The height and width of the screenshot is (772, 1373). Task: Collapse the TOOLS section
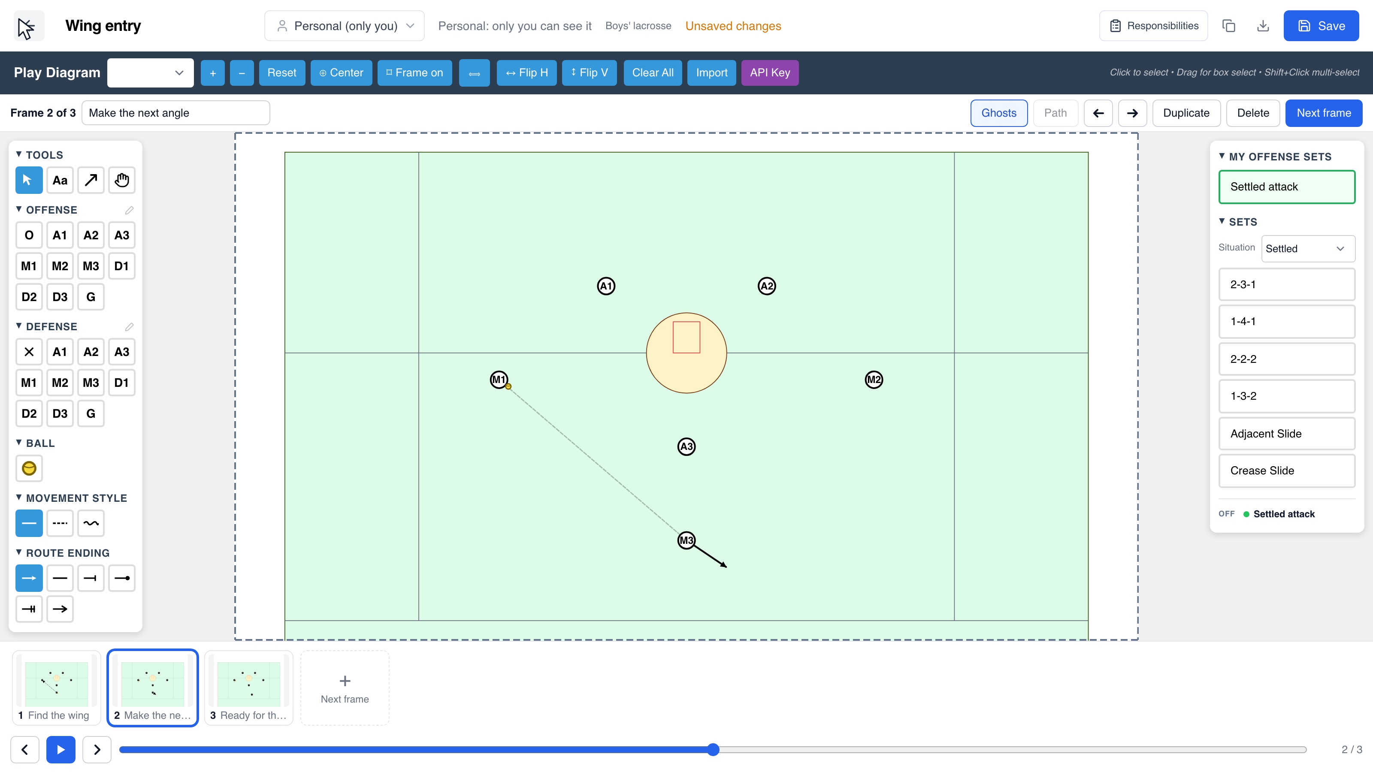pos(39,154)
